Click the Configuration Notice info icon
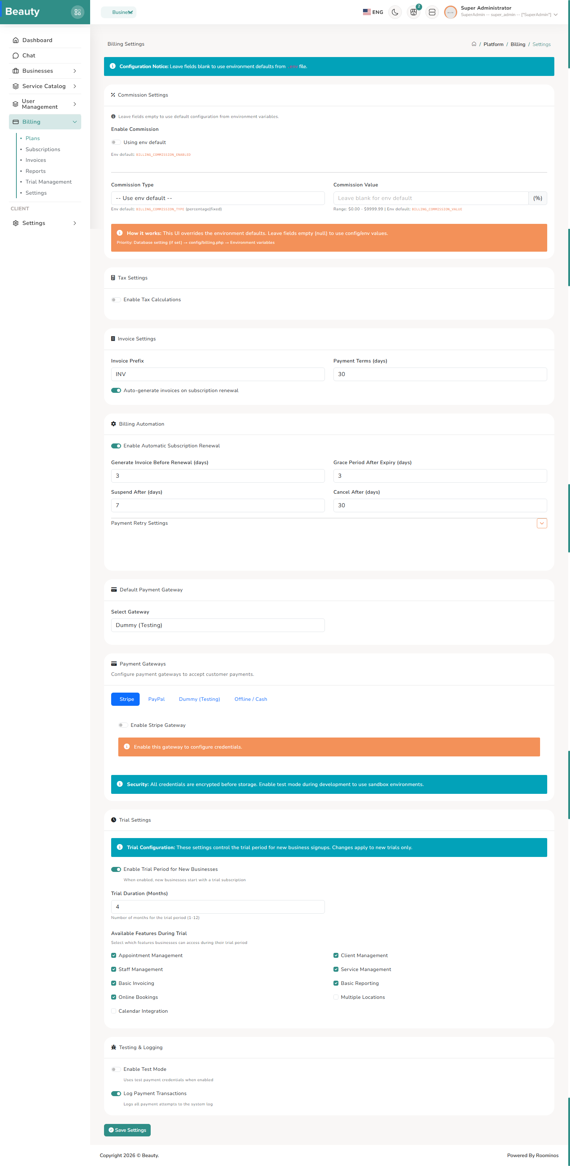Viewport: 570px width, 1166px height. click(113, 66)
